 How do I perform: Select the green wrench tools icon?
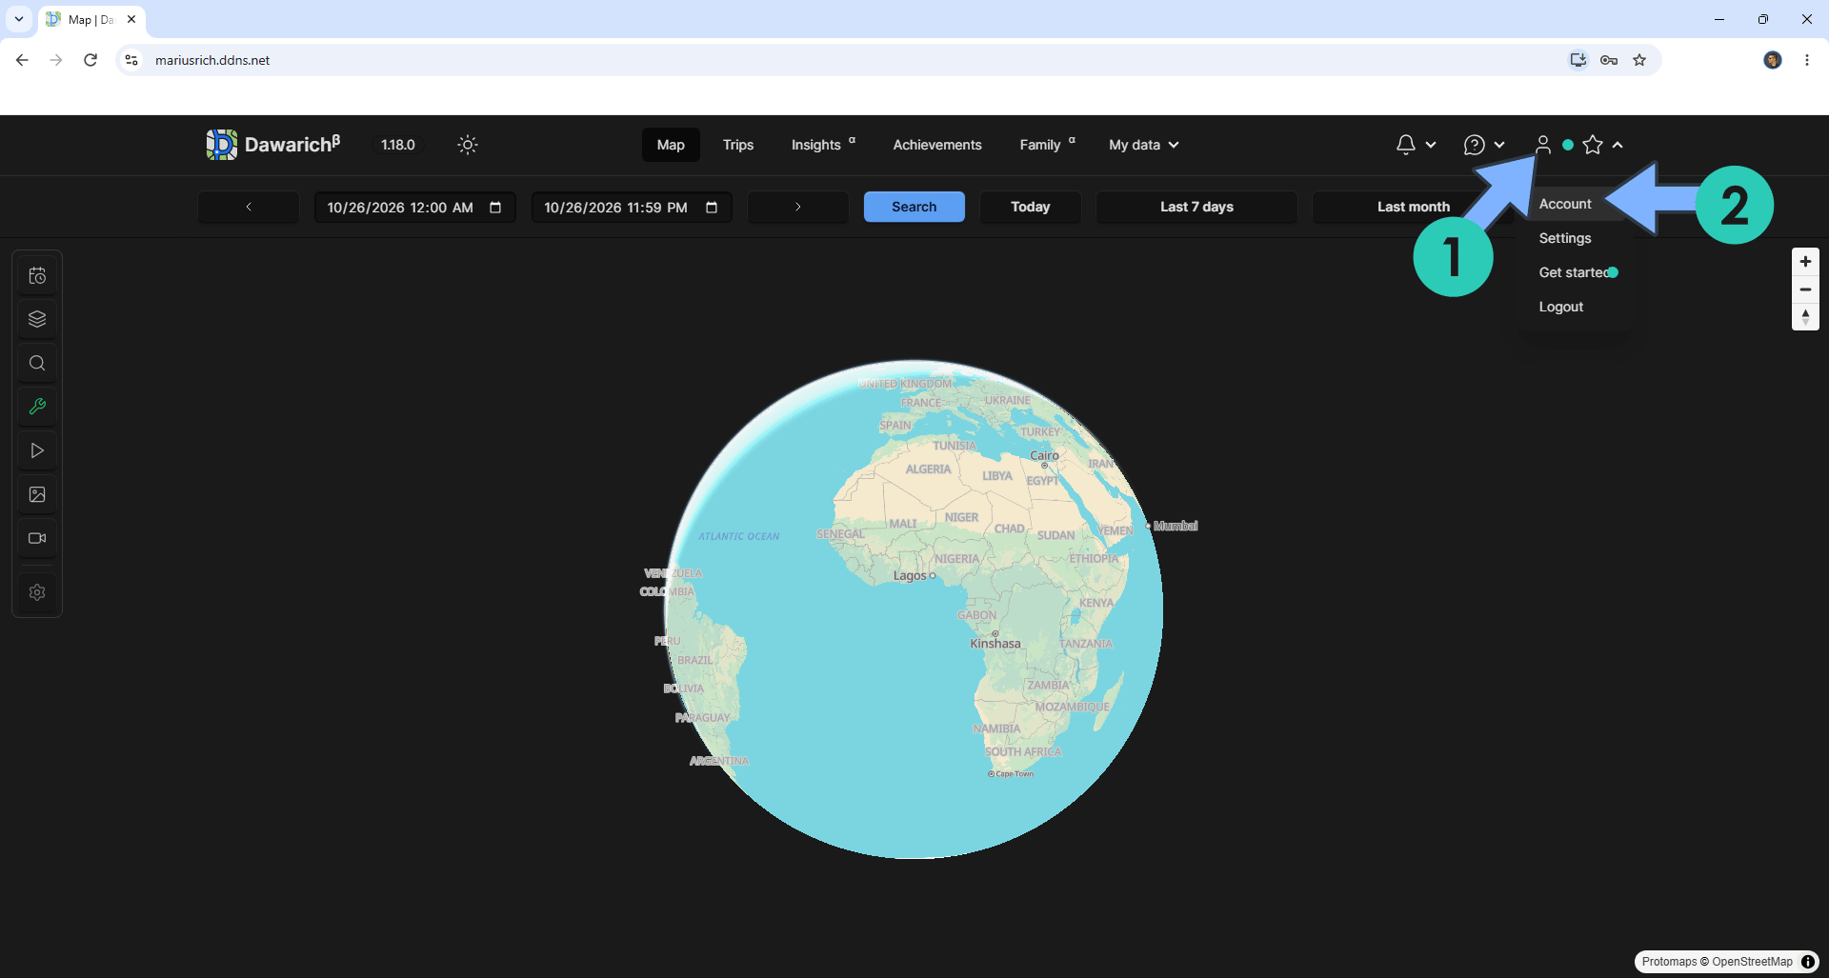(x=37, y=407)
